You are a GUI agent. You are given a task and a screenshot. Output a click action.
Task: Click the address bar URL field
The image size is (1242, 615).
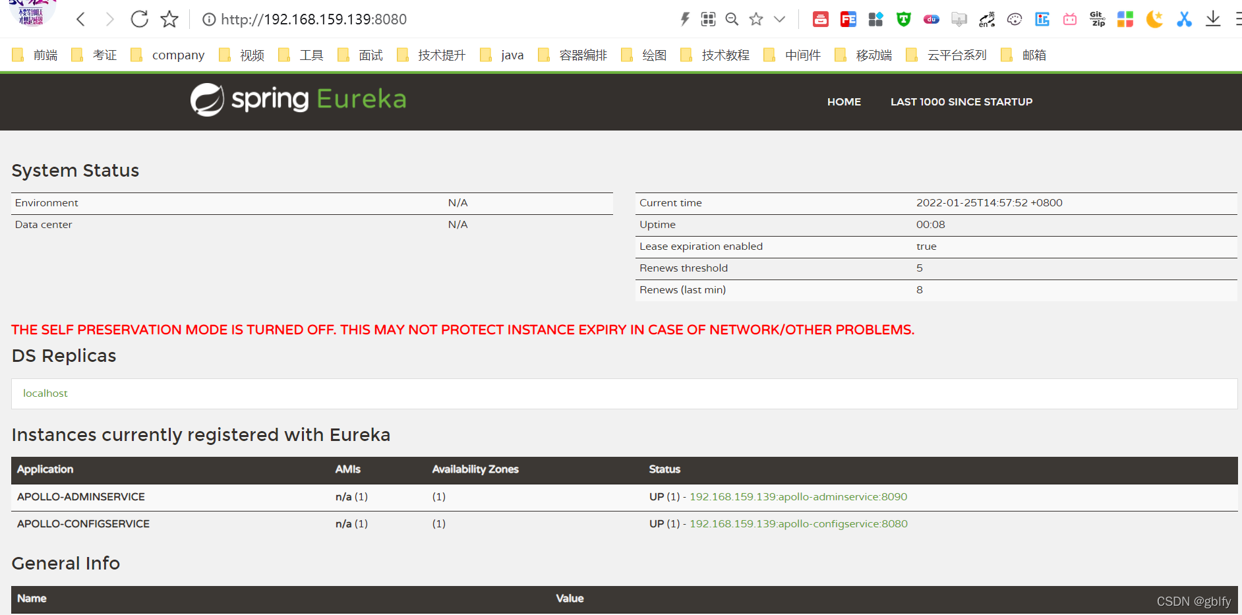click(x=314, y=20)
